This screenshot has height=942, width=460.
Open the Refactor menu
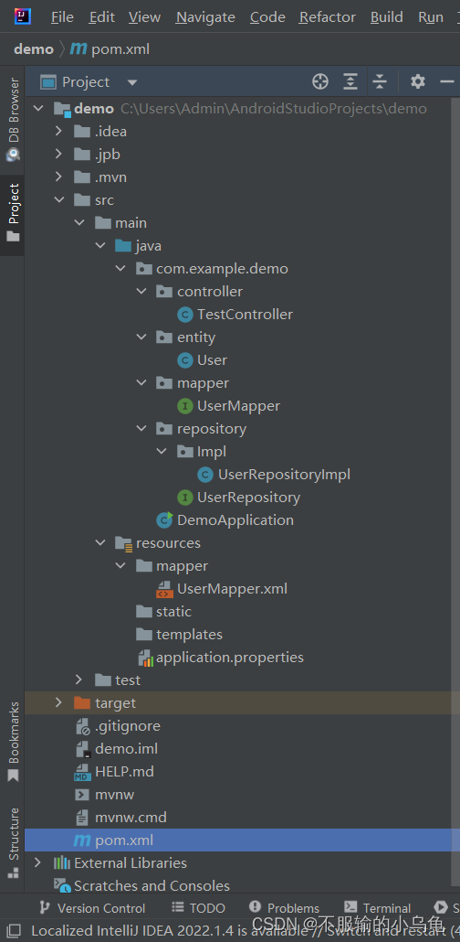tap(328, 16)
